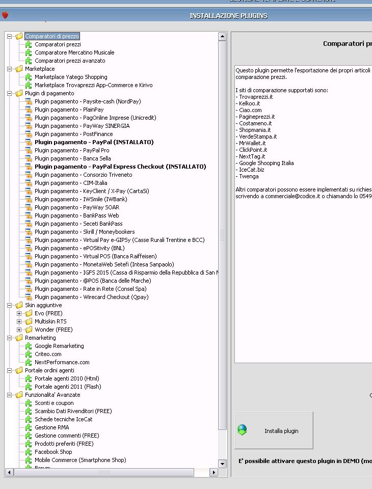372x489 pixels.
Task: Click the card icon of PayPal Express Checkout
Action: click(29, 167)
